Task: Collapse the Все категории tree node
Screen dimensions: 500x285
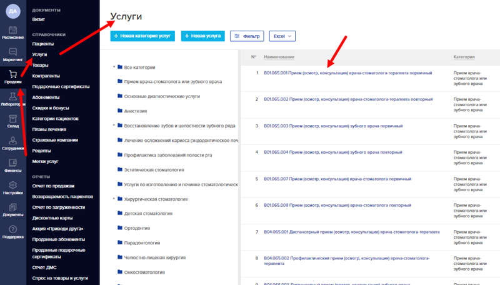Action: 114,67
